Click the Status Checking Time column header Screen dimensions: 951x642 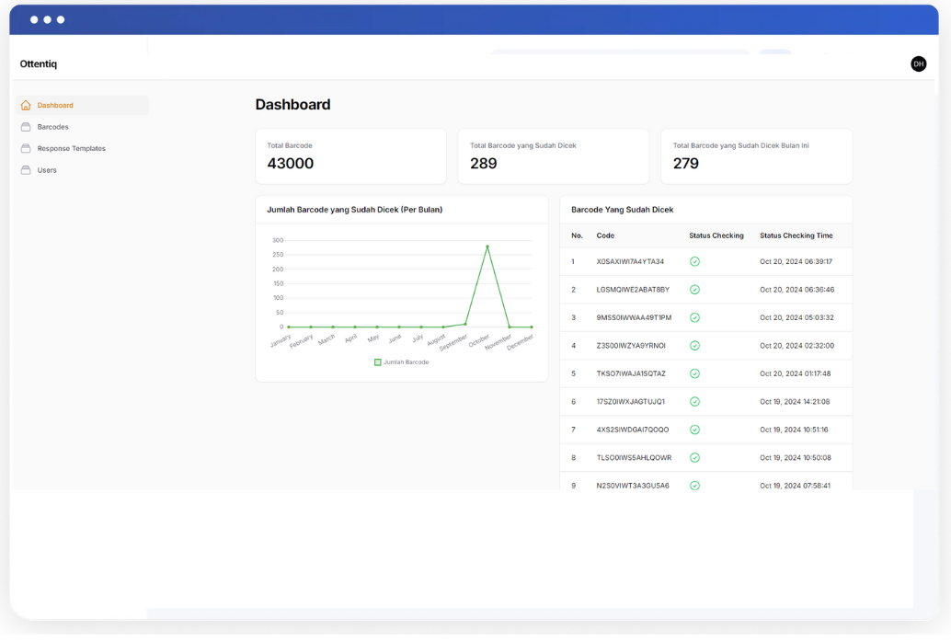[x=796, y=235]
